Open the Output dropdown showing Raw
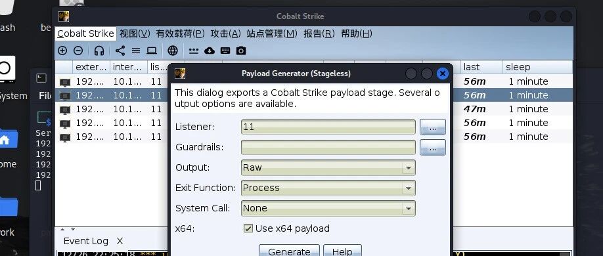Screen dimensions: 603x256 pos(328,167)
